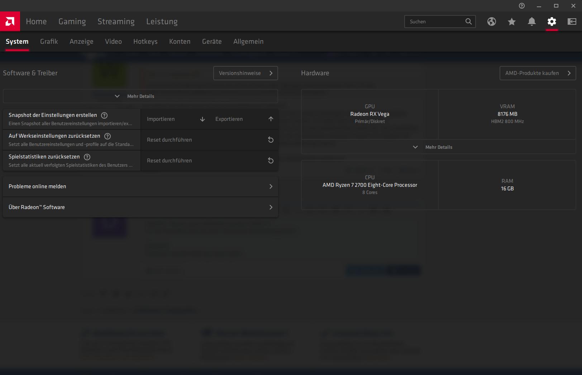
Task: Click the 8176 MB VRAM value
Action: click(x=507, y=114)
